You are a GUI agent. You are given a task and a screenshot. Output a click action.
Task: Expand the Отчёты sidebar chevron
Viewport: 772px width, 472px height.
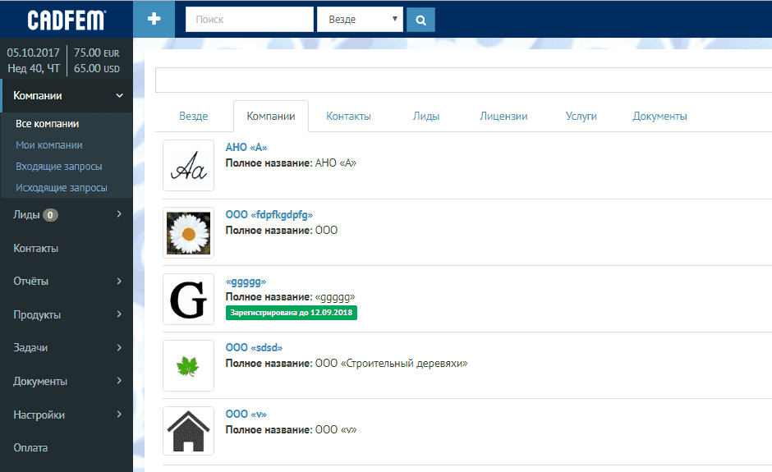[x=119, y=281]
